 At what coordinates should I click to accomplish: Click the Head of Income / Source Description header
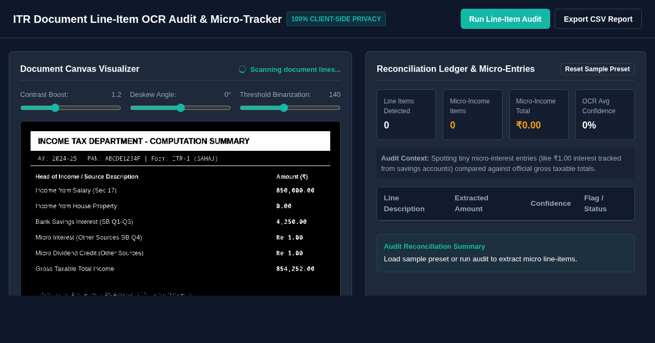coord(87,177)
